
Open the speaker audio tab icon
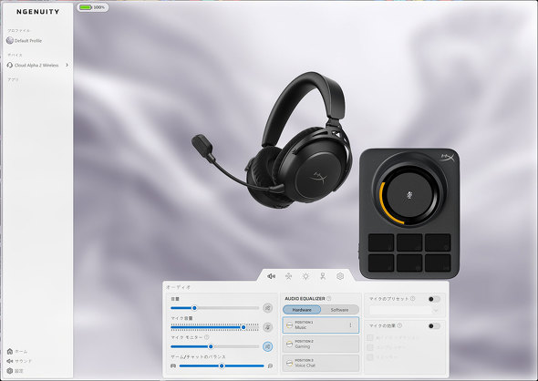coord(271,276)
